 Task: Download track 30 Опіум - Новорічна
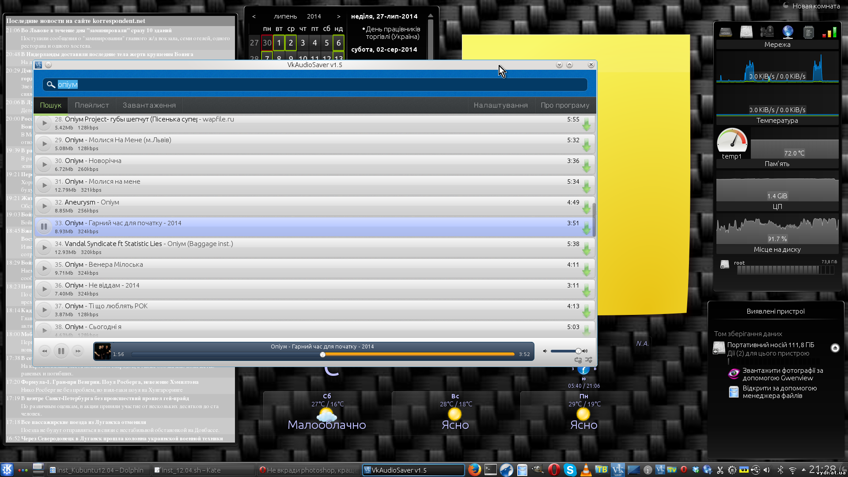point(586,166)
